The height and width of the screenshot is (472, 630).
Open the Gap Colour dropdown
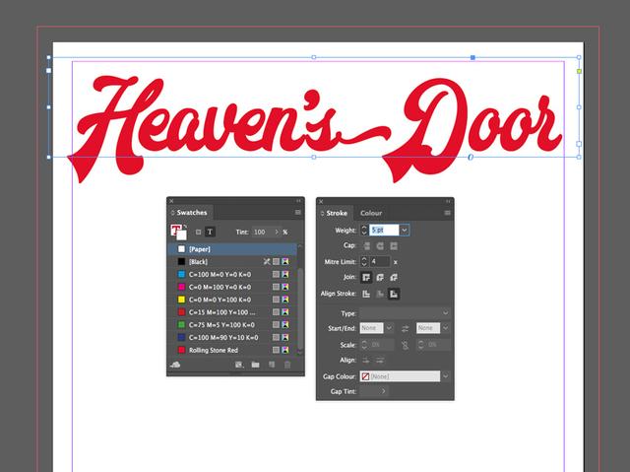point(446,376)
